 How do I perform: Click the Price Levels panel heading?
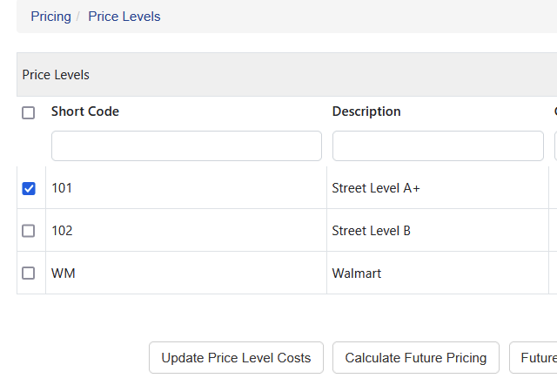point(56,75)
